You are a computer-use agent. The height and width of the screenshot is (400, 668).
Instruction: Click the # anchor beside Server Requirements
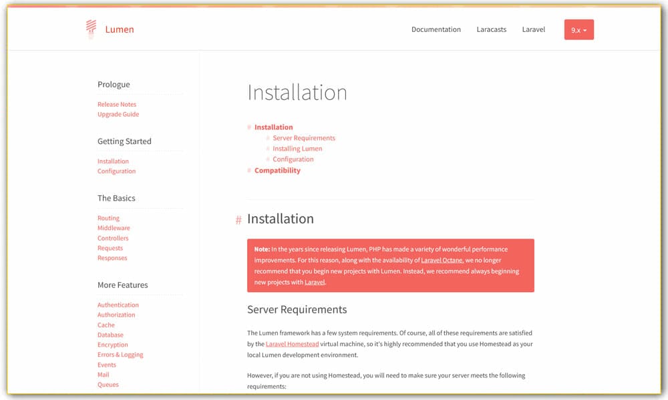(267, 138)
